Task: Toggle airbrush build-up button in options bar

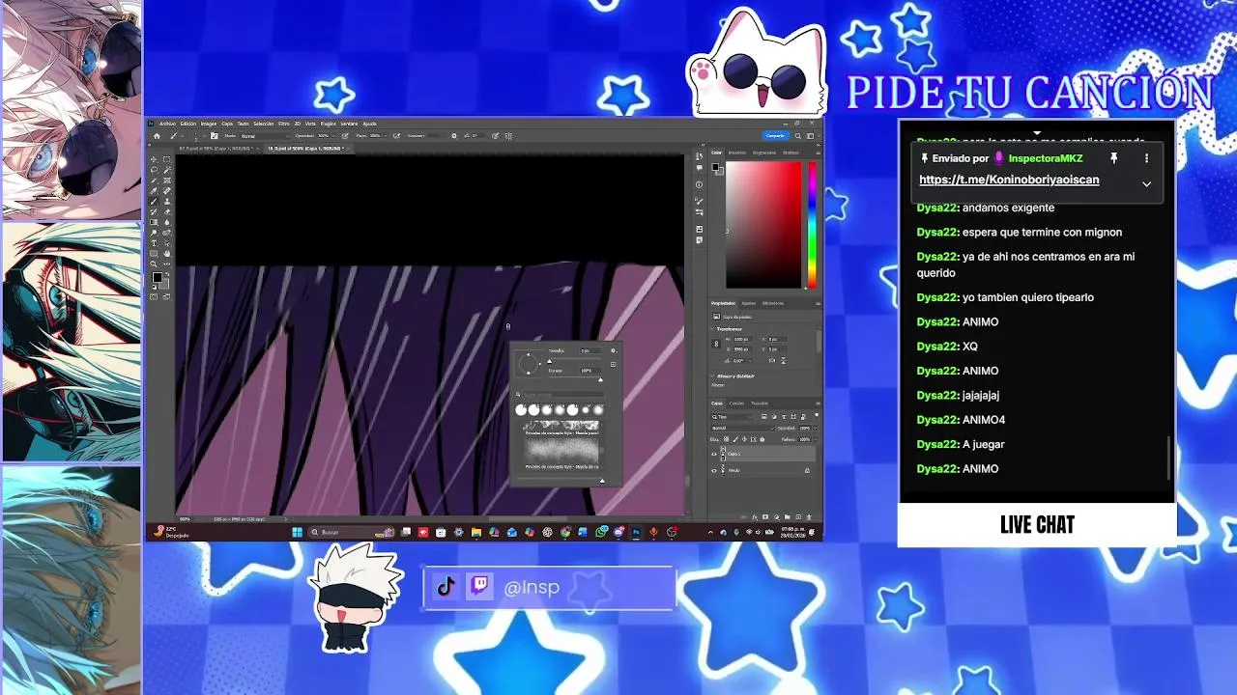Action: pyautogui.click(x=396, y=136)
